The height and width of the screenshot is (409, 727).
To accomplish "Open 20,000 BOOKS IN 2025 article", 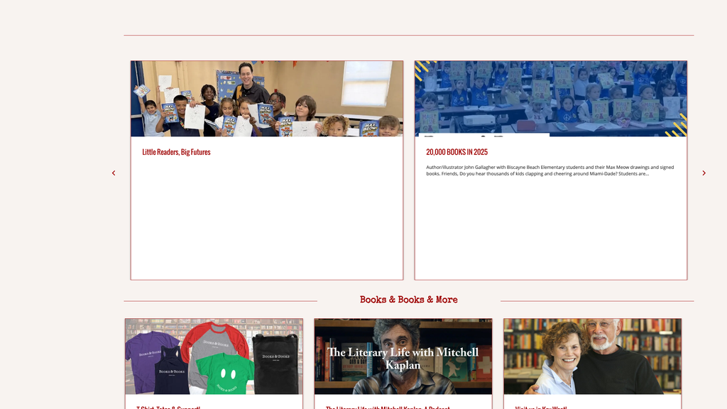I will [457, 152].
